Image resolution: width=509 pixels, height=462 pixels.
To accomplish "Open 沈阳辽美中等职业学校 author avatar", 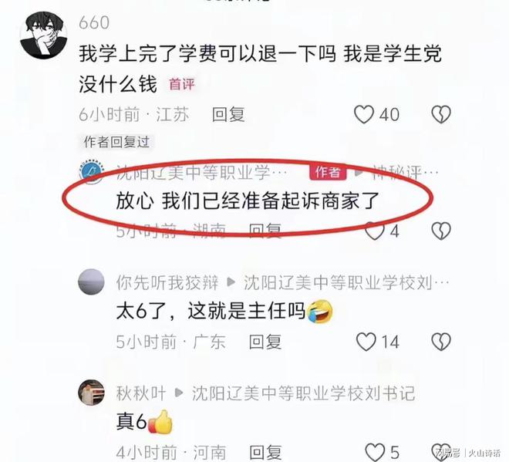I will pos(93,172).
